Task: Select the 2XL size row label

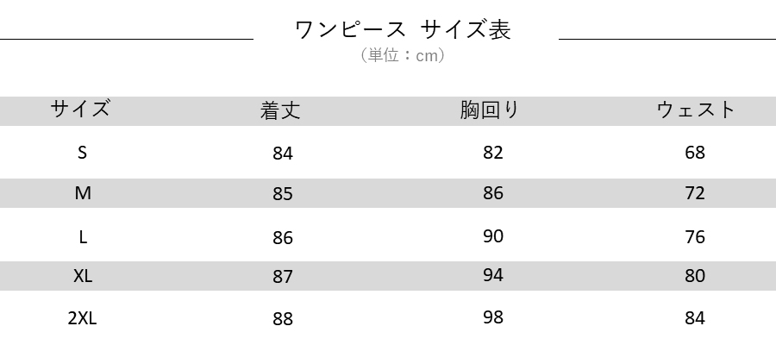Action: tap(82, 318)
